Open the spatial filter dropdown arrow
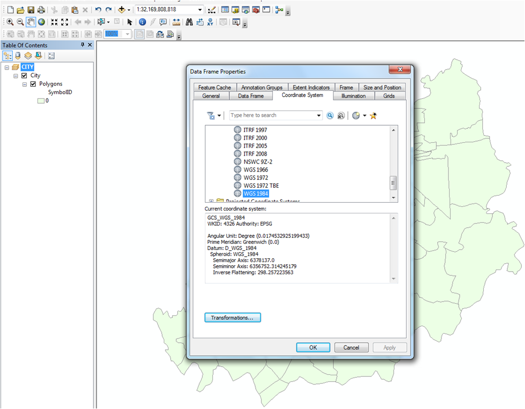 point(219,115)
